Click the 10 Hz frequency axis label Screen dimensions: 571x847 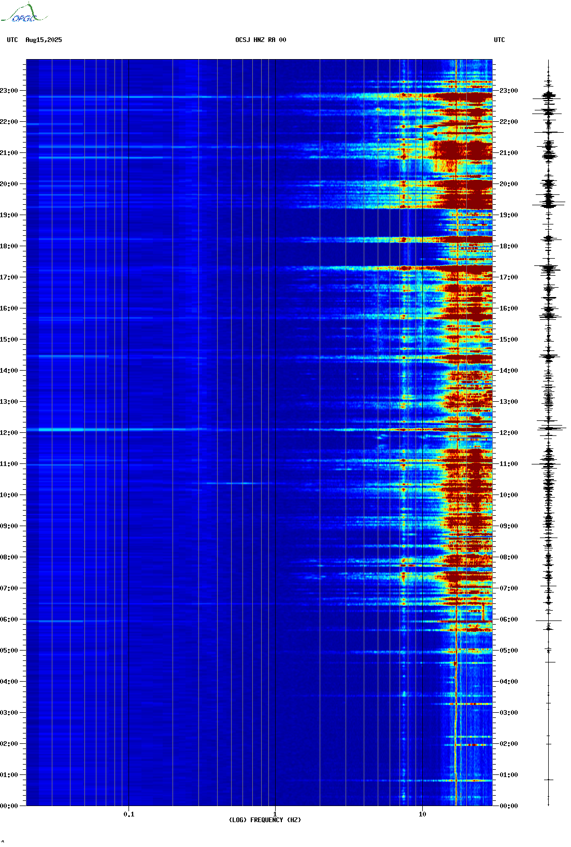click(x=422, y=814)
